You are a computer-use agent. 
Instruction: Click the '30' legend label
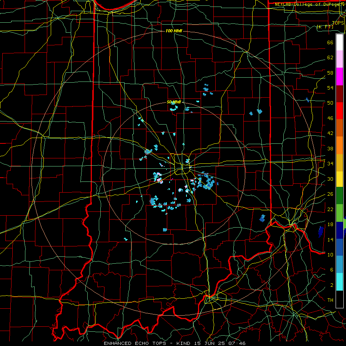[x=330, y=179]
